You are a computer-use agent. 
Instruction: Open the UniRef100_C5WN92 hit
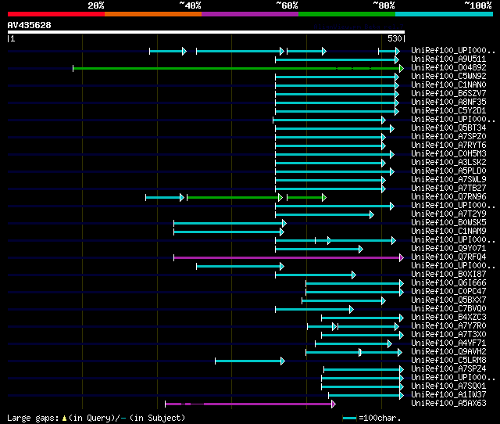point(448,77)
